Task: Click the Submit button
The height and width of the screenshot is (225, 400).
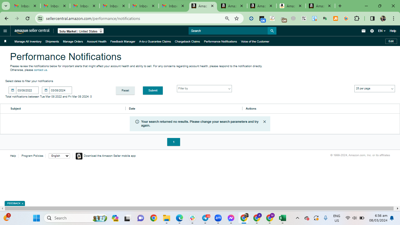Action: (153, 91)
